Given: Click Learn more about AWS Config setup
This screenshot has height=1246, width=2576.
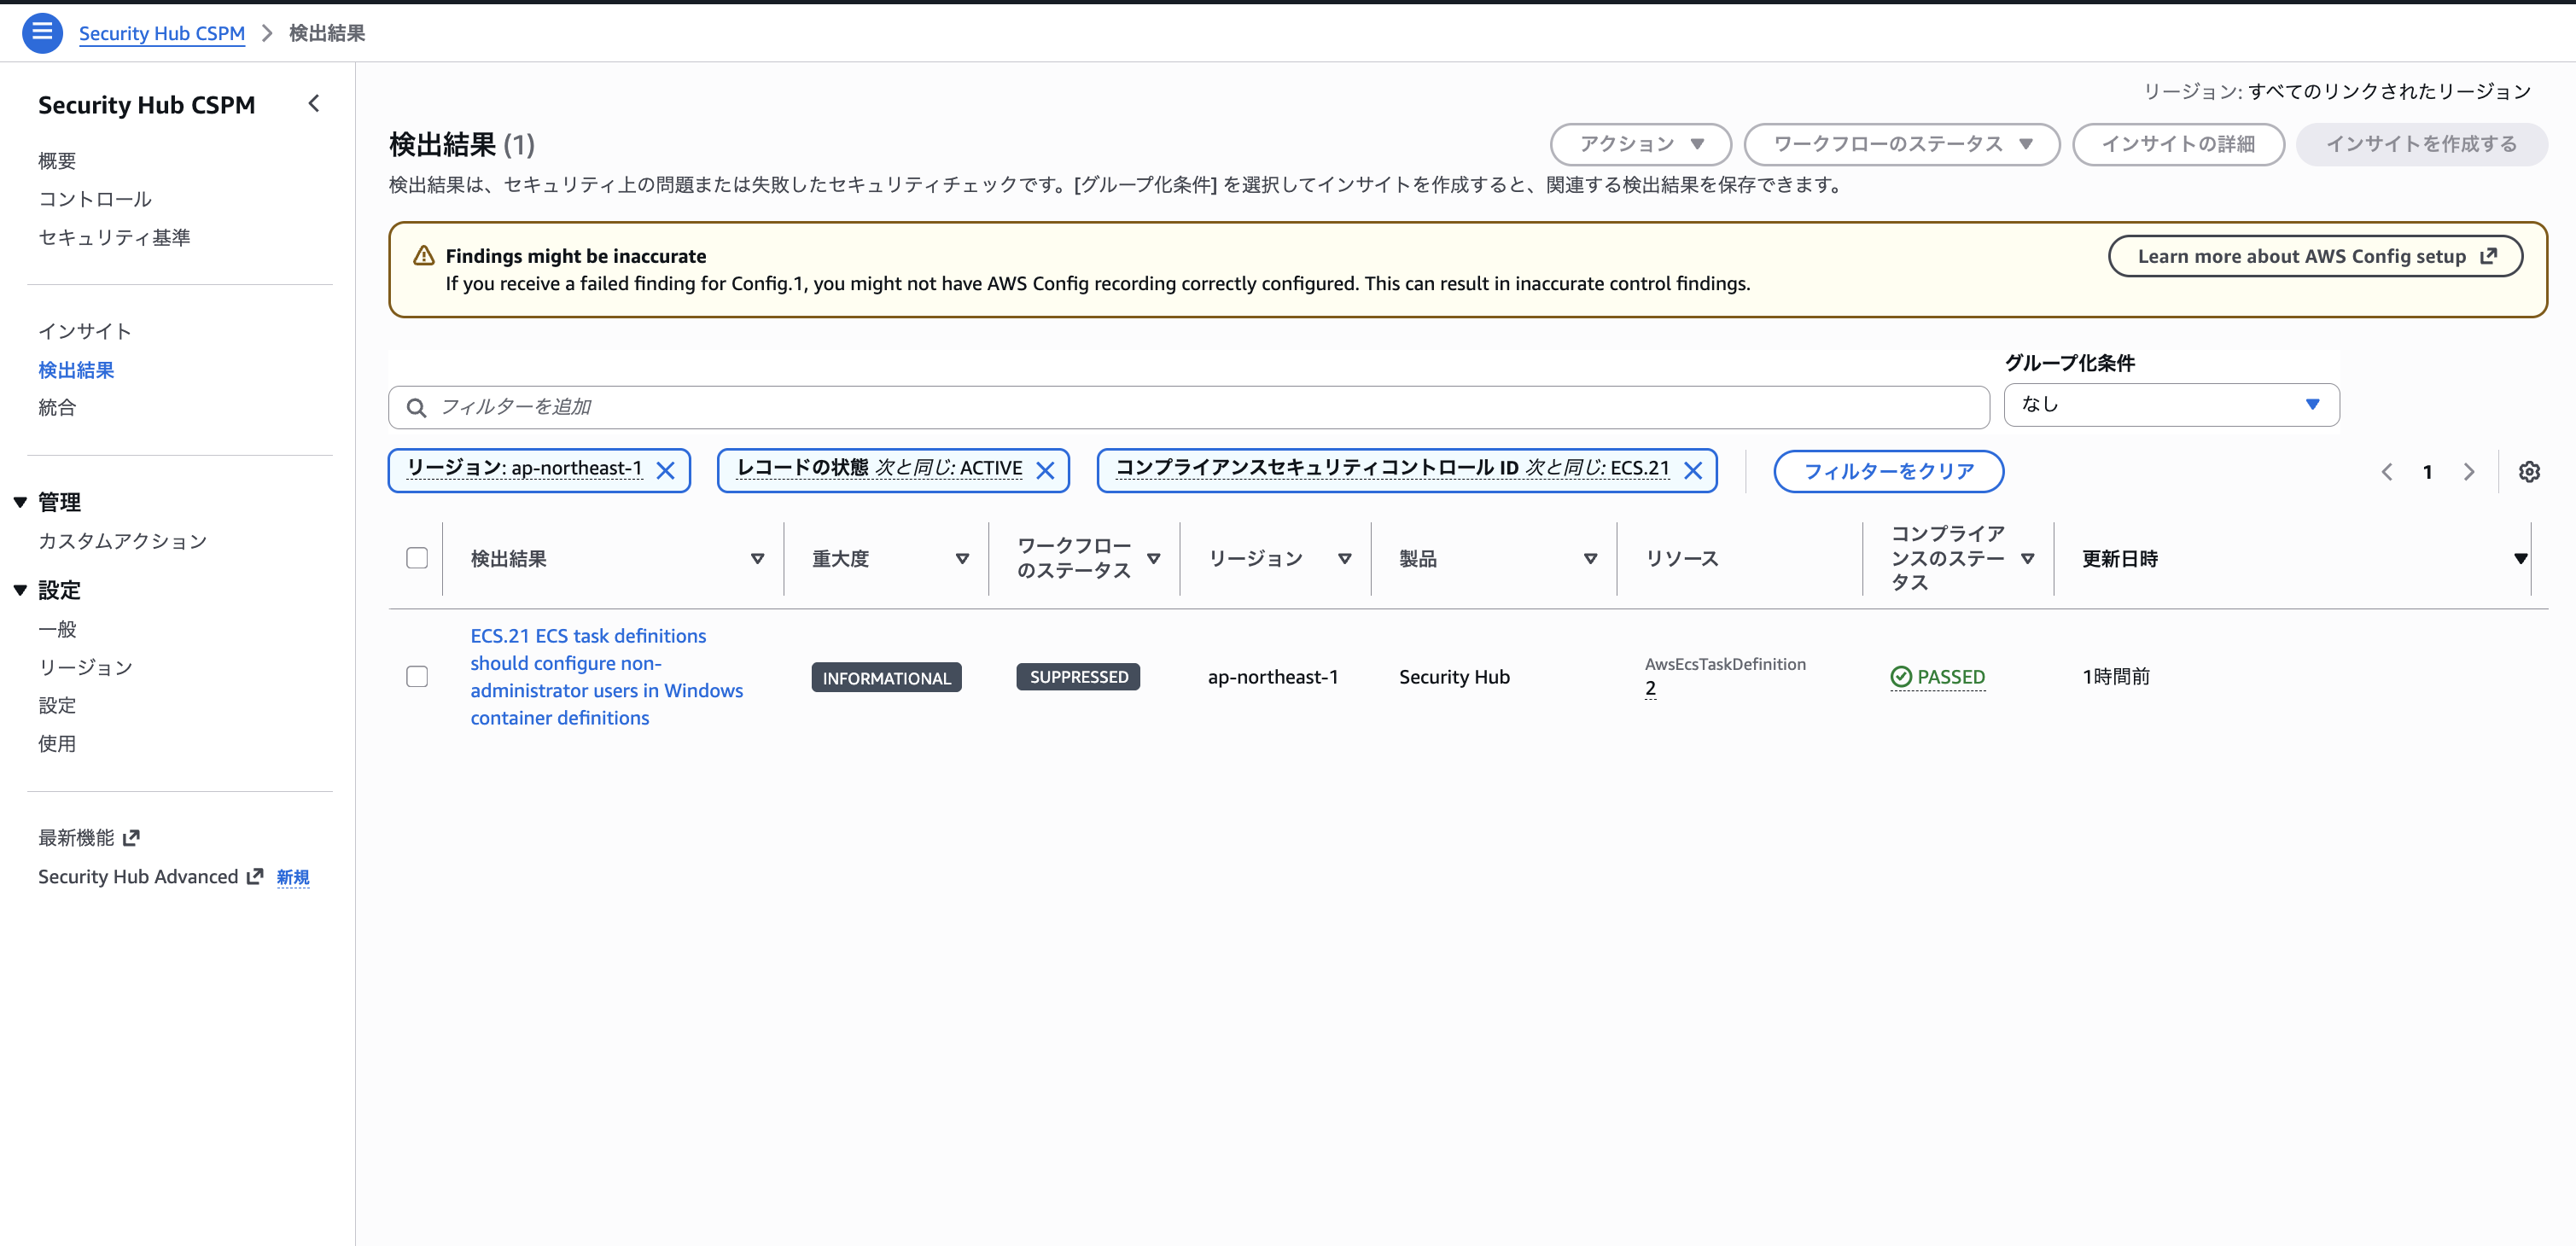Looking at the screenshot, I should pos(2315,256).
